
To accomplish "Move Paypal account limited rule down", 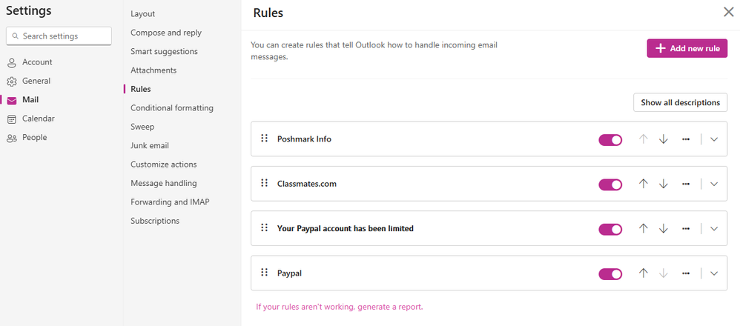I will [664, 229].
